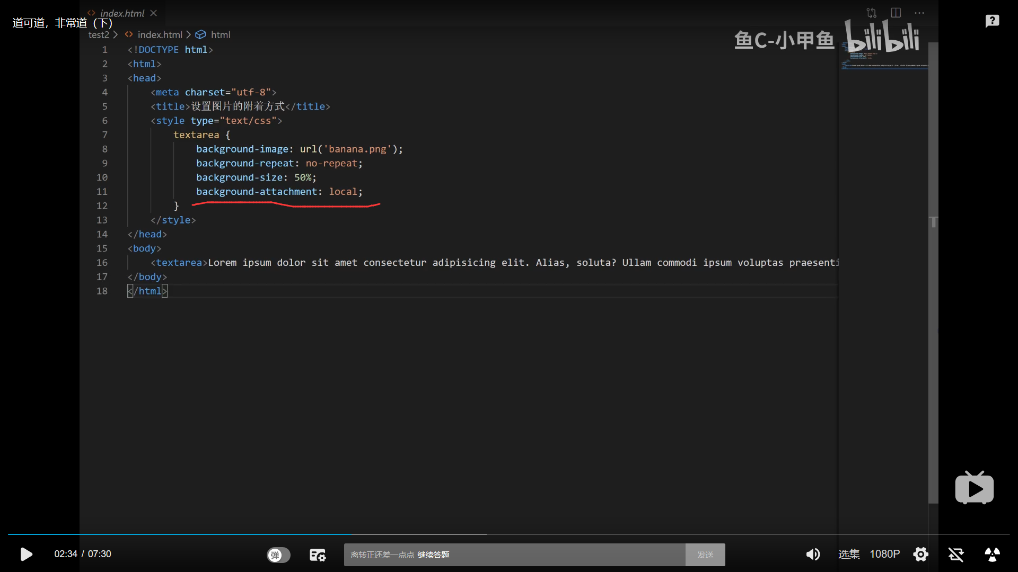Close the index.html tab
Image resolution: width=1018 pixels, height=572 pixels.
154,13
